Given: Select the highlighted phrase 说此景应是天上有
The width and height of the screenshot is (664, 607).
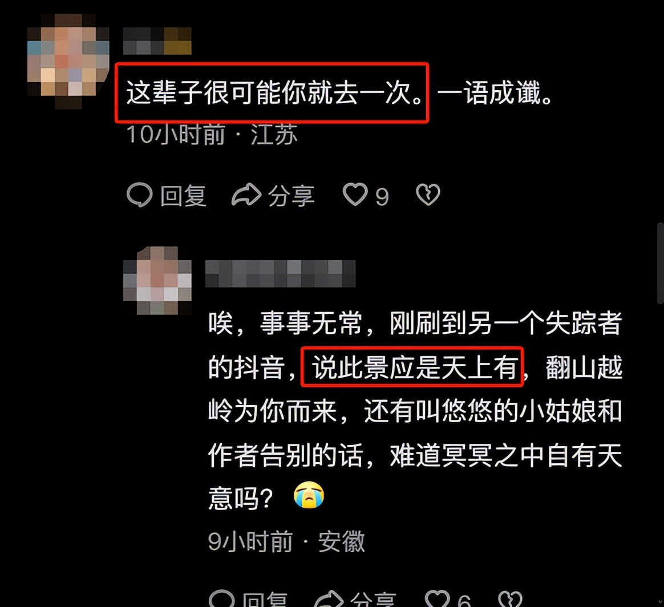Looking at the screenshot, I should point(412,367).
